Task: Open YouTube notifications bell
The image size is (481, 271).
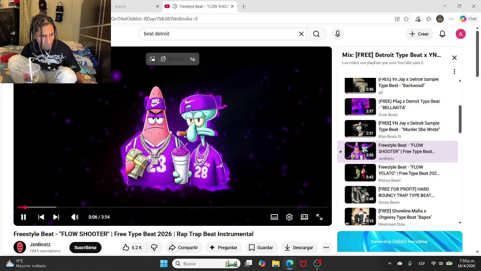Action: coord(442,34)
